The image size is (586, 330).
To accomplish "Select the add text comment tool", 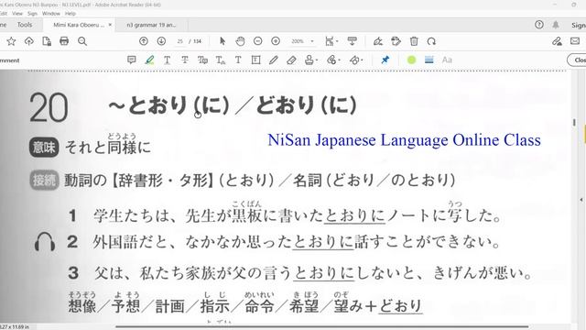I will (x=238, y=60).
